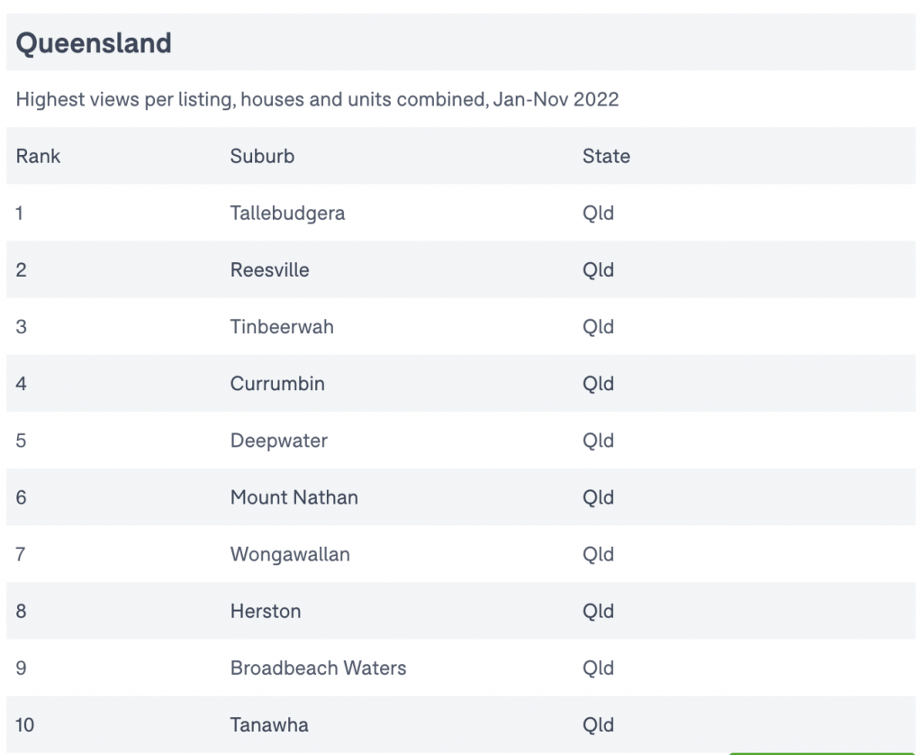Viewport: 922px width, 755px height.
Task: Click the Wongawallan suburb cell
Action: point(290,554)
